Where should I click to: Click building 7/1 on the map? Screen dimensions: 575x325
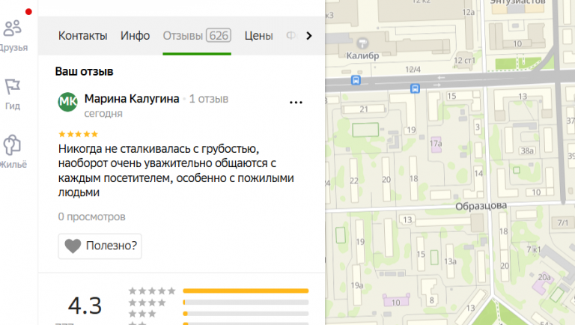click(x=563, y=222)
